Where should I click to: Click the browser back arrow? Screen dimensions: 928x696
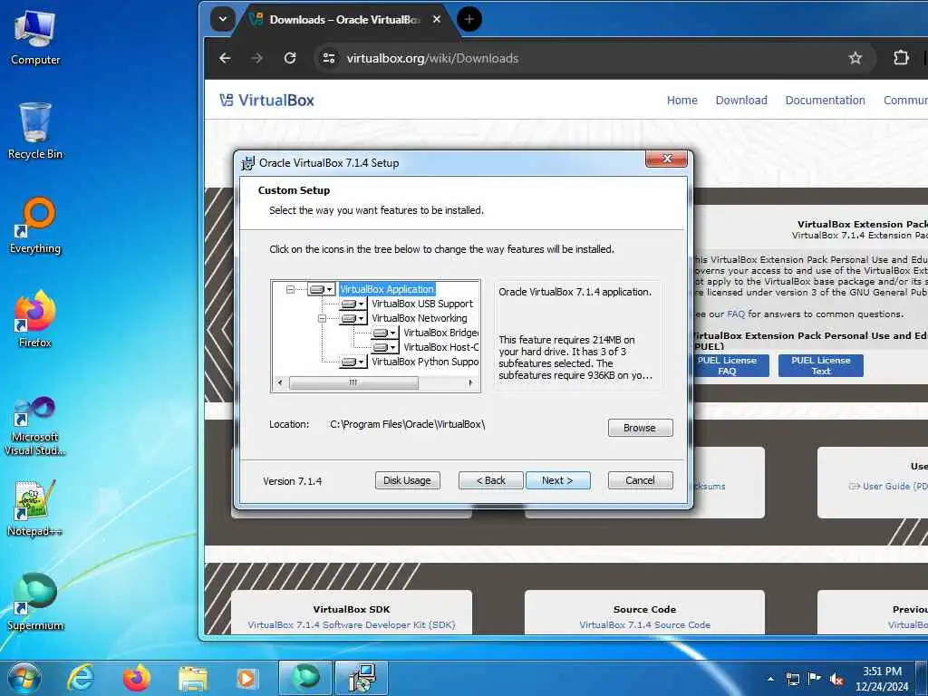click(x=225, y=58)
